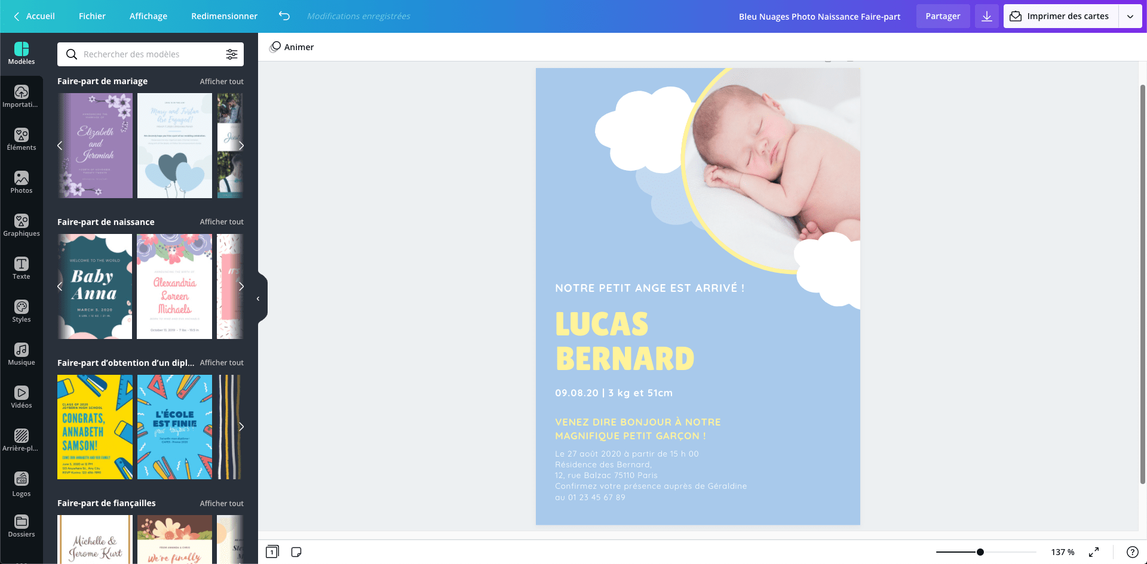The width and height of the screenshot is (1147, 564).
Task: Show all Faire-part de fiançailles templates
Action: point(222,503)
